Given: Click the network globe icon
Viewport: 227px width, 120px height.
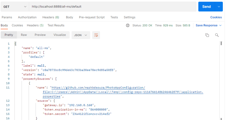Looking at the screenshot, I should coord(127,25).
